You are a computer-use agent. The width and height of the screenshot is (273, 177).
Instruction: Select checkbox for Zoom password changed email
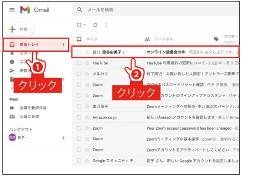(79, 128)
